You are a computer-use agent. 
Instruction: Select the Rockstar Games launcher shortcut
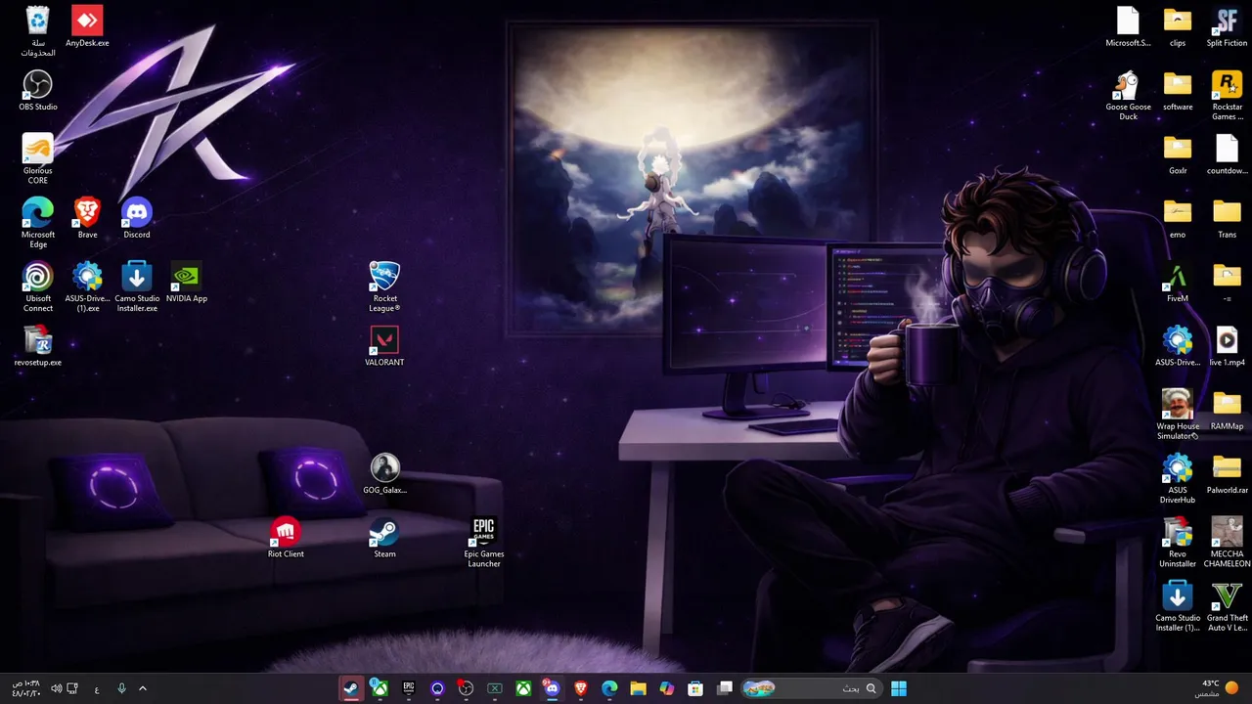(1227, 96)
